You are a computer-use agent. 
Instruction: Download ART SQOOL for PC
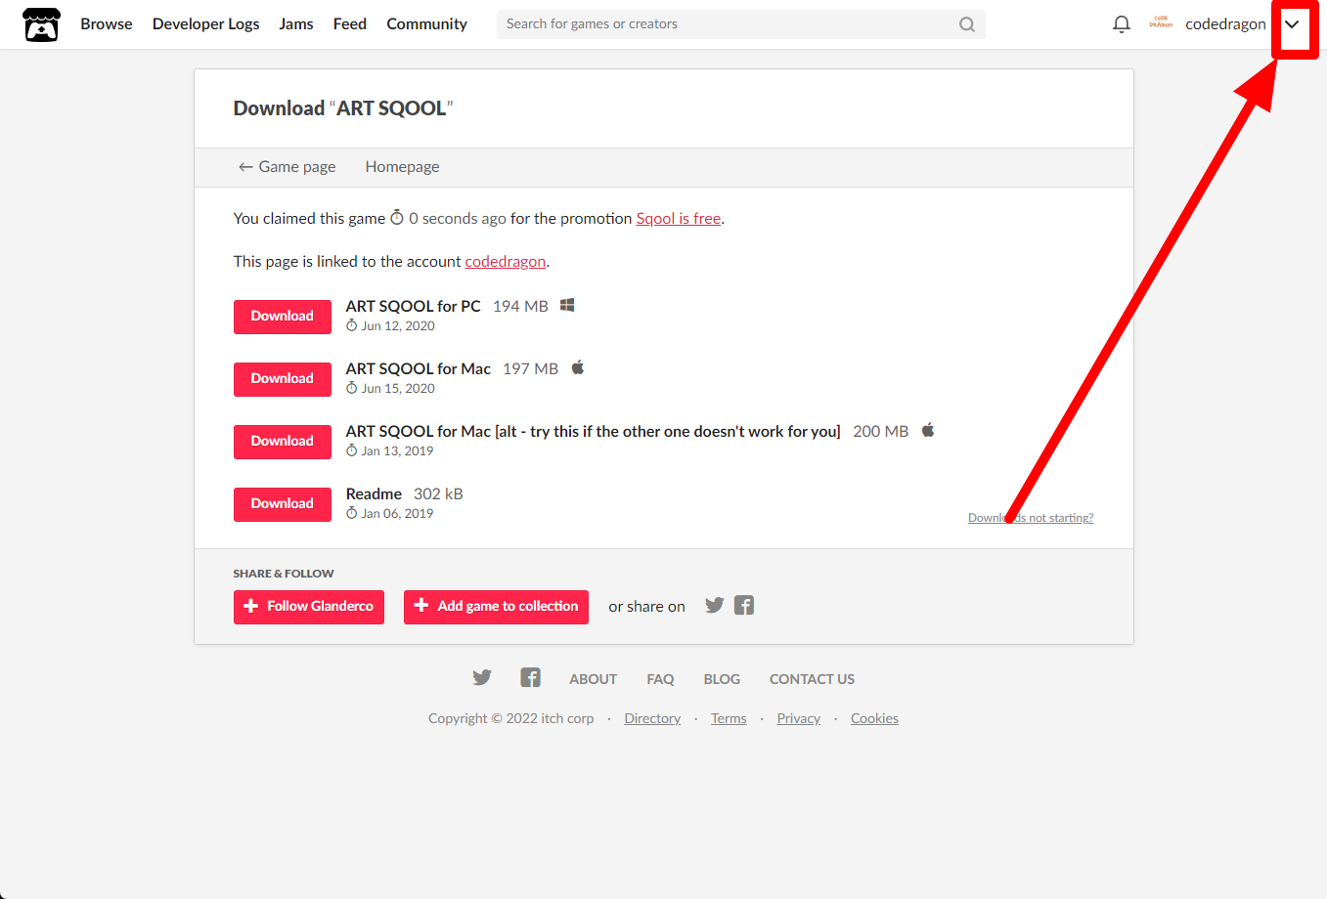283,317
